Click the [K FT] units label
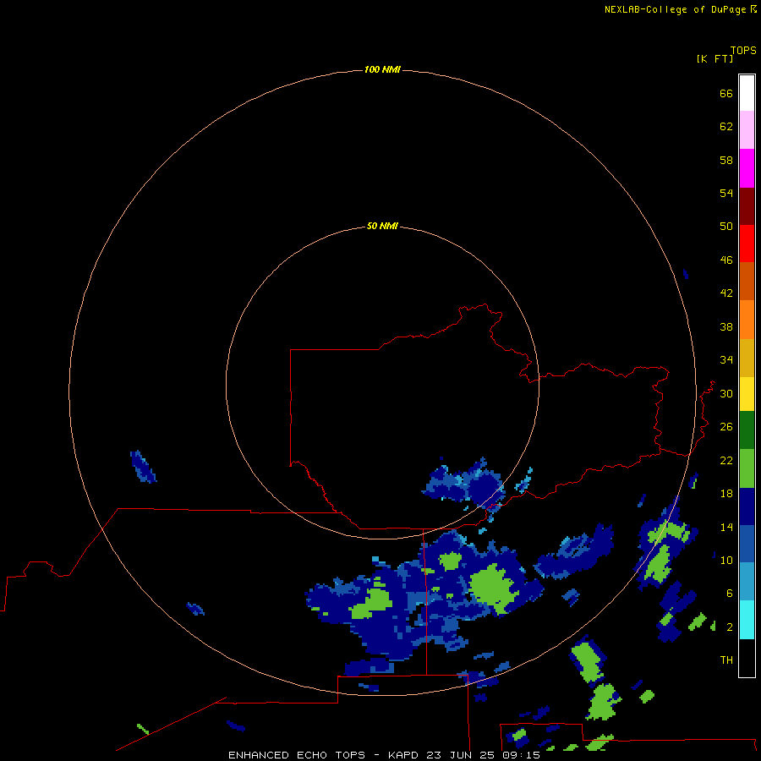Image resolution: width=761 pixels, height=761 pixels. coord(714,58)
